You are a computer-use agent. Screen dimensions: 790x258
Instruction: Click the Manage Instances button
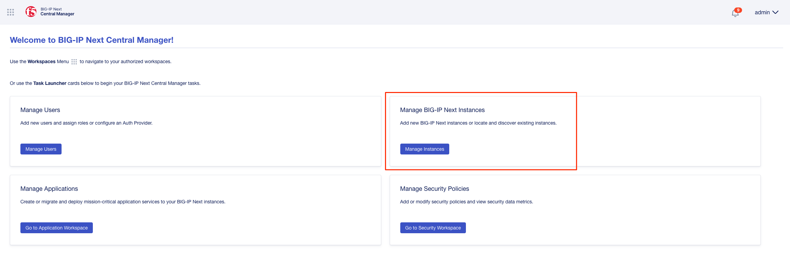click(424, 149)
